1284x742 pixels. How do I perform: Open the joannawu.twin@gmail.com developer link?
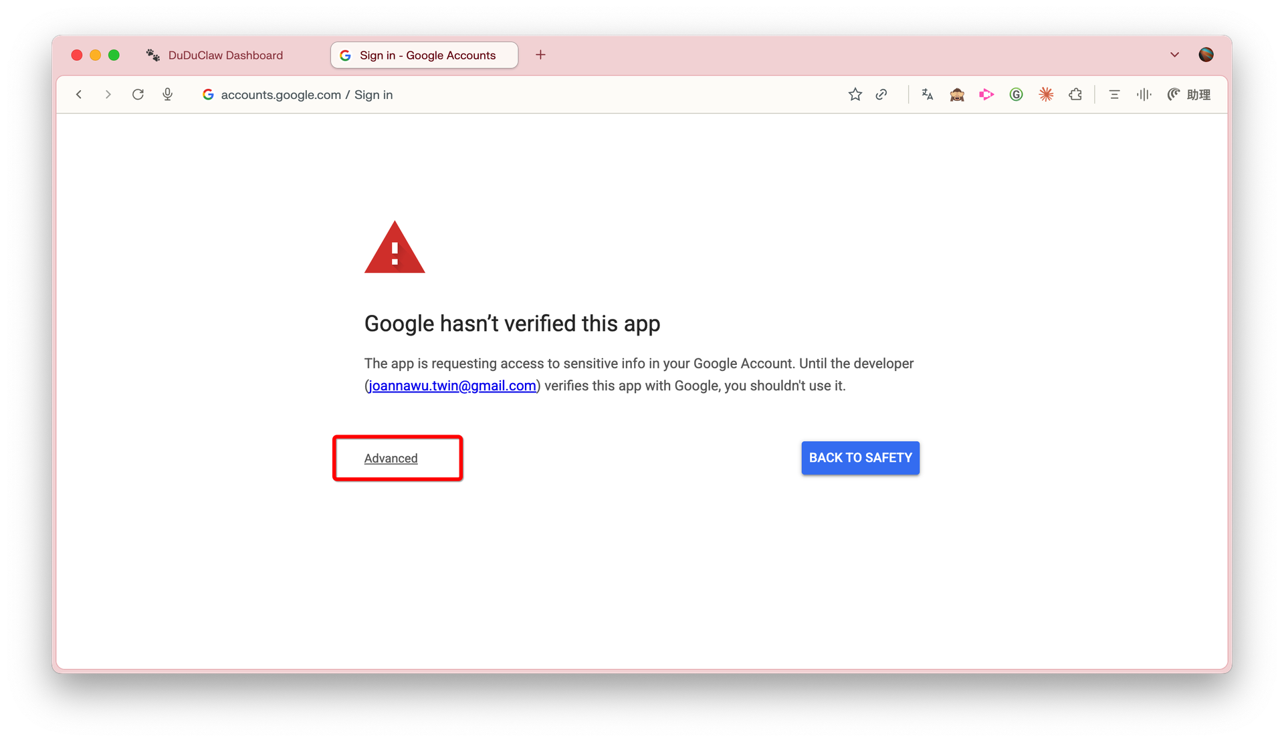[x=452, y=386]
